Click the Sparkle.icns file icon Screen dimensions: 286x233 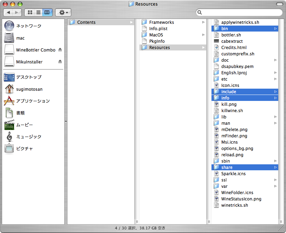[x=216, y=173]
